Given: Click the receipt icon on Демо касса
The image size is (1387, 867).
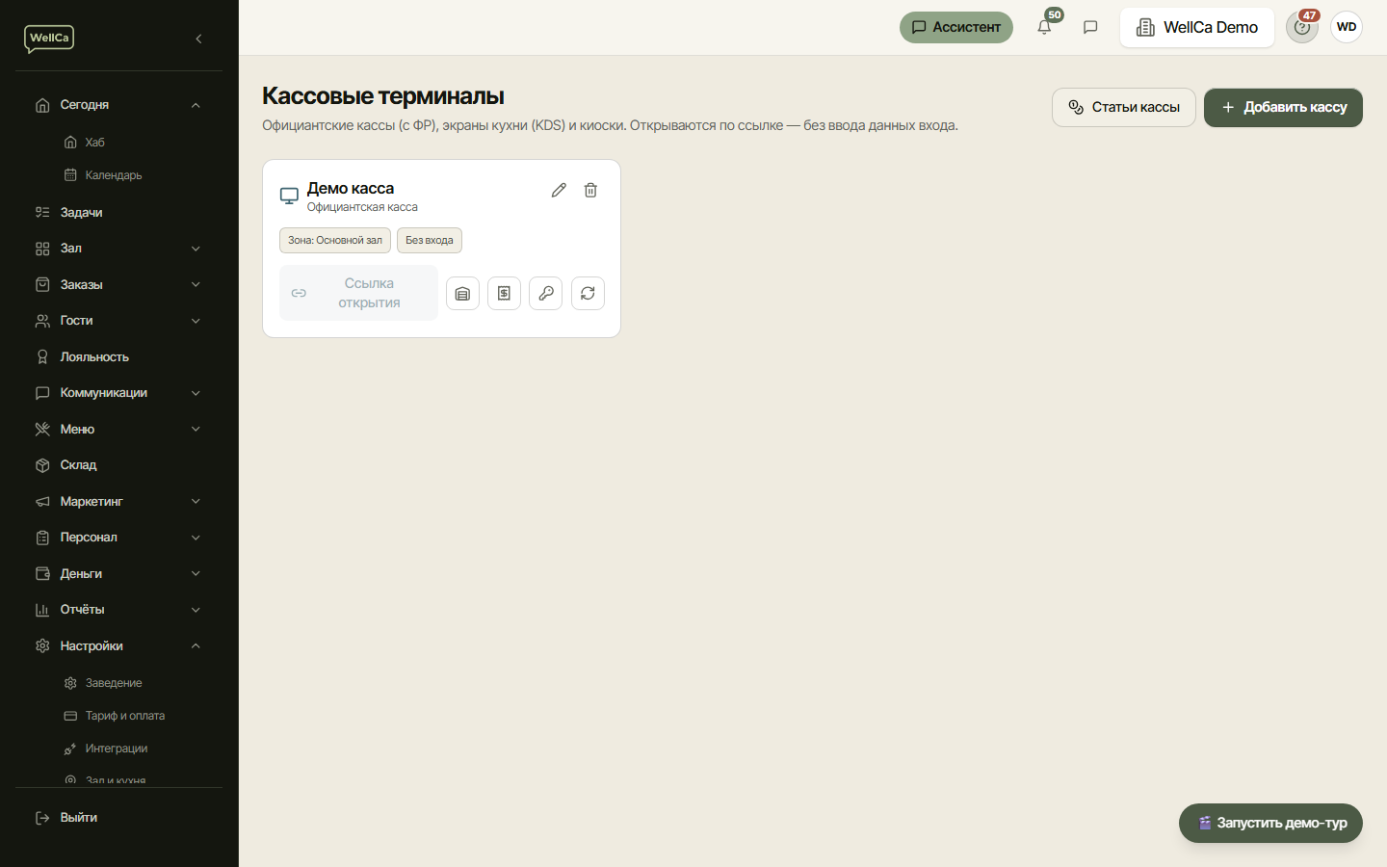Looking at the screenshot, I should tap(504, 293).
